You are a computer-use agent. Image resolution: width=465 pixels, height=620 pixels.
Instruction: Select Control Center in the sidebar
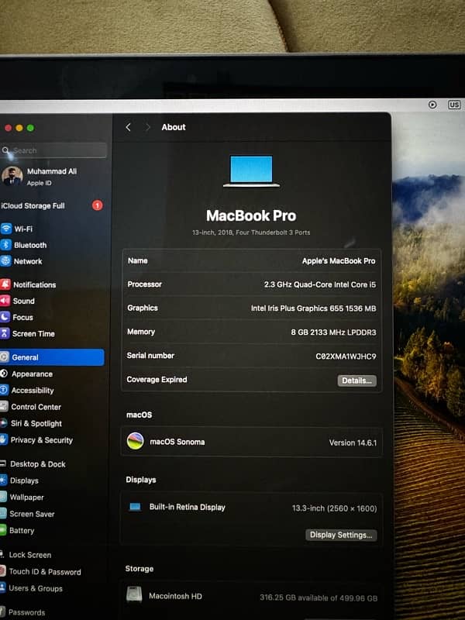click(x=36, y=407)
